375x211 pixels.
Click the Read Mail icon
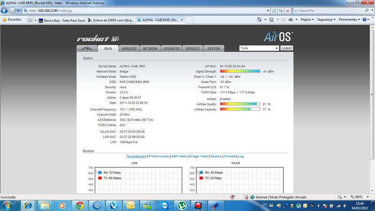pyautogui.click(x=283, y=20)
